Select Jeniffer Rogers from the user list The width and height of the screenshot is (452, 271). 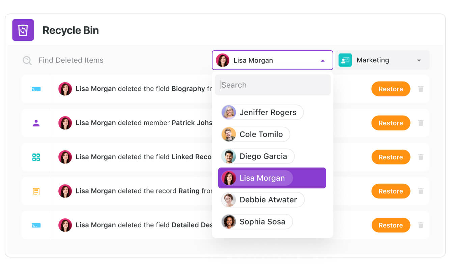pyautogui.click(x=262, y=112)
